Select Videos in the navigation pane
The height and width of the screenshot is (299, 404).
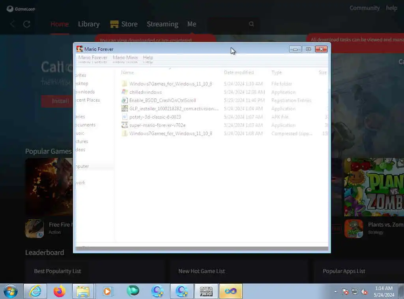point(80,150)
